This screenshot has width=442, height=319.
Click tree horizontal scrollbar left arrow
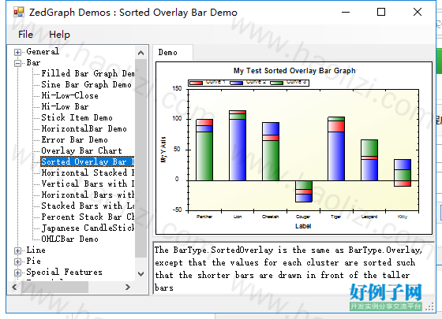coord(15,287)
